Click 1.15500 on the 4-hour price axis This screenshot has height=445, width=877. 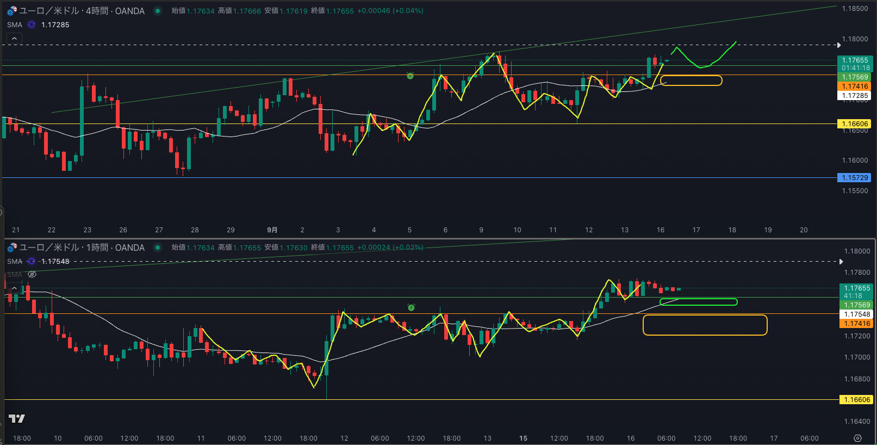click(855, 191)
